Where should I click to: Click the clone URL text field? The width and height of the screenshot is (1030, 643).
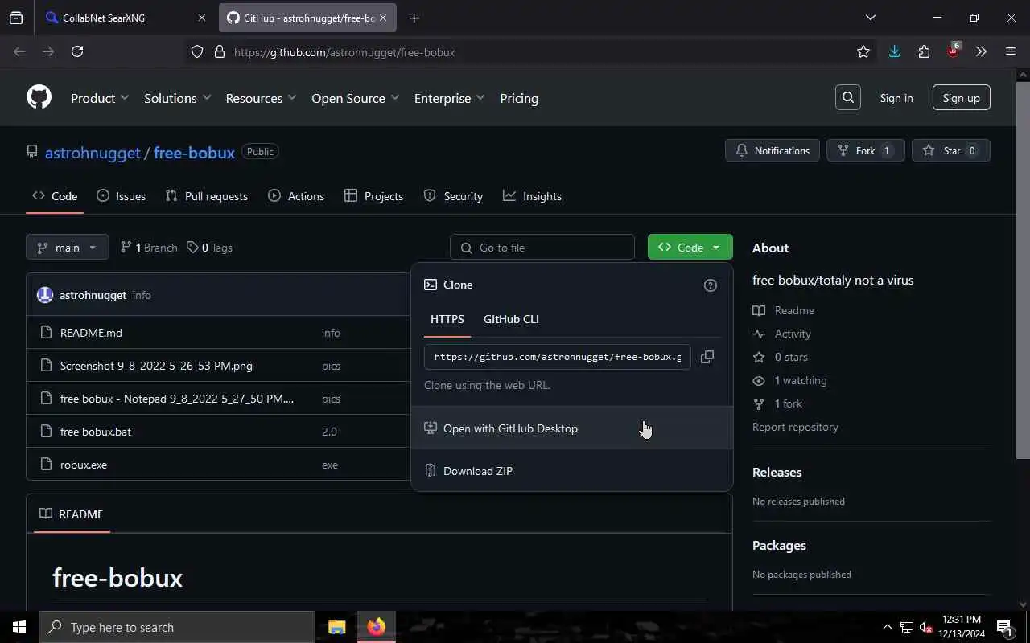(557, 357)
